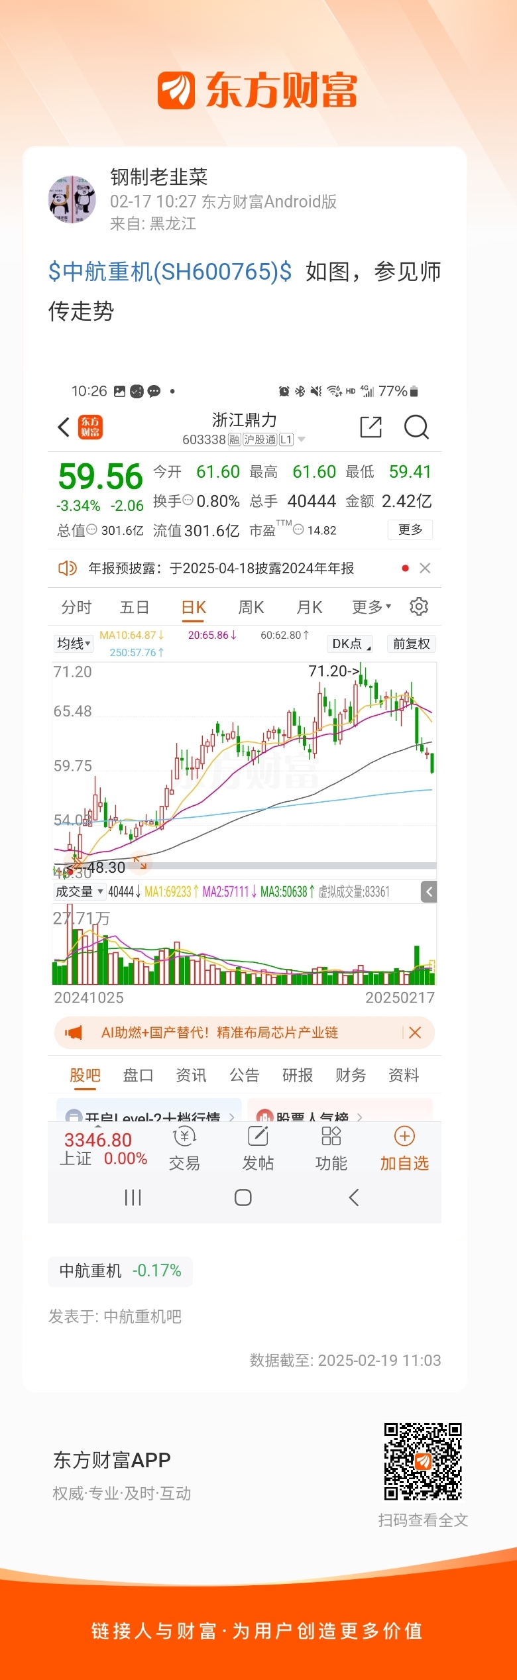Close the annual report notice
The image size is (517, 1680).
tap(426, 568)
